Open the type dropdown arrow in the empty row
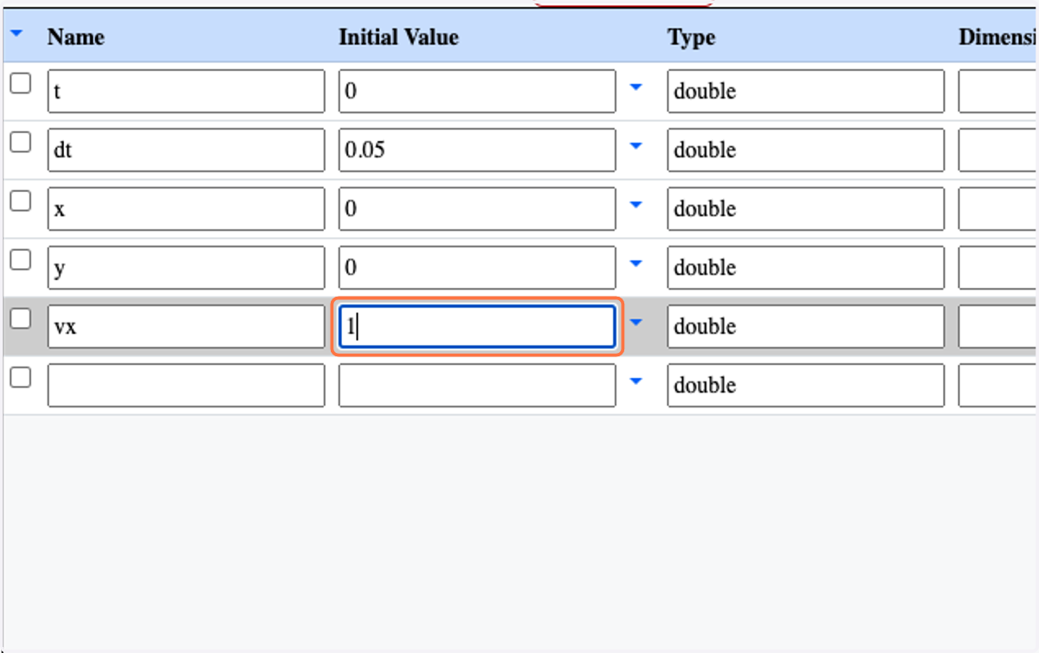 [x=636, y=381]
